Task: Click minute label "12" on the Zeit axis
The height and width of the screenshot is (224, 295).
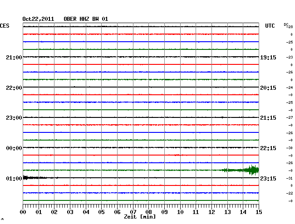Action: click(211, 212)
